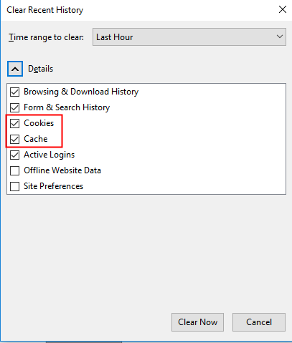292x343 pixels.
Task: Select the Offline Website Data label text
Action: (62, 170)
